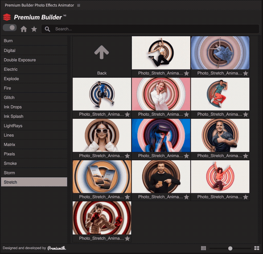Choose the Lines category
This screenshot has height=254, width=263.
pos(34,135)
